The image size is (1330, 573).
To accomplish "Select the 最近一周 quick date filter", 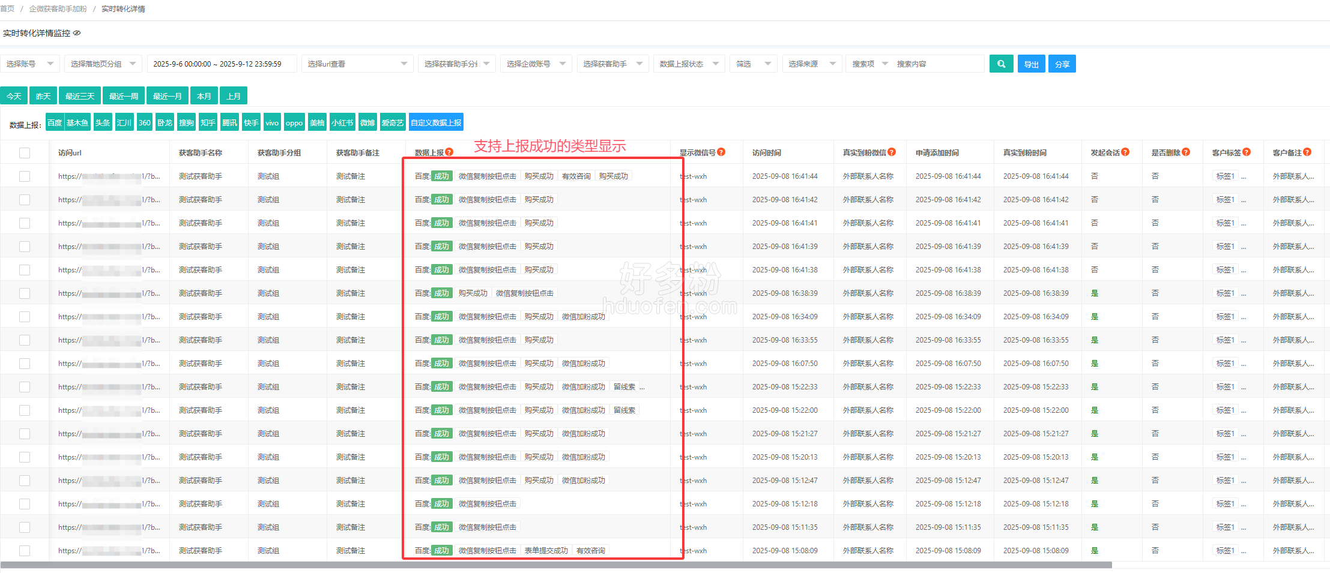I will (124, 96).
